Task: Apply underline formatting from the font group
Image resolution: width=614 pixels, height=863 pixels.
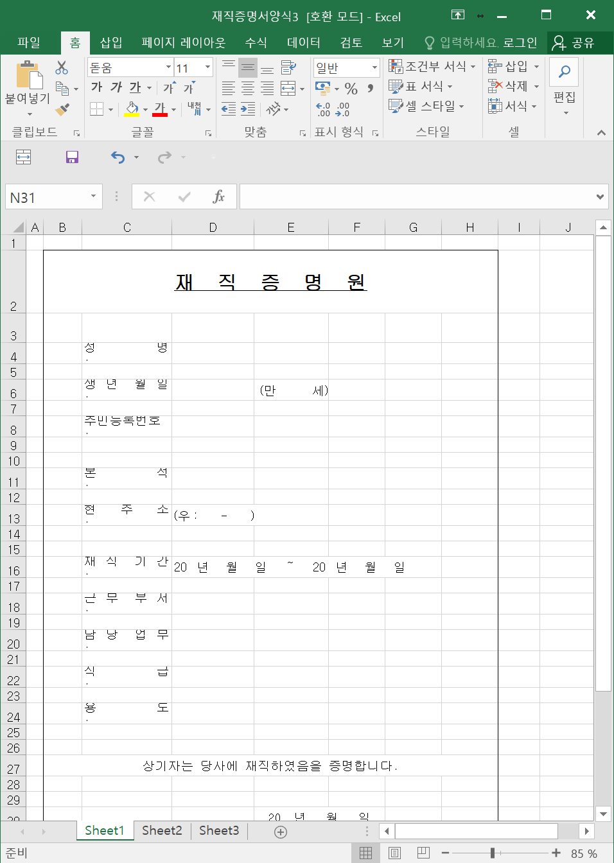Action: point(136,88)
